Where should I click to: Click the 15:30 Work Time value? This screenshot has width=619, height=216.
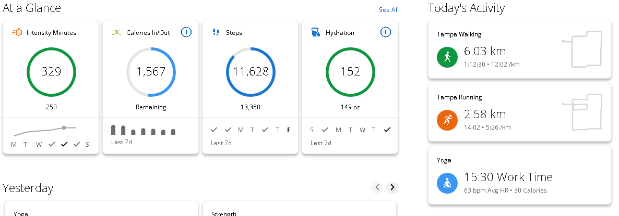pos(508,177)
